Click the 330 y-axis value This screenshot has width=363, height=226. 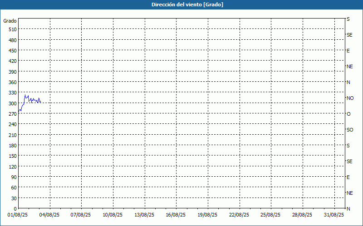13,93
